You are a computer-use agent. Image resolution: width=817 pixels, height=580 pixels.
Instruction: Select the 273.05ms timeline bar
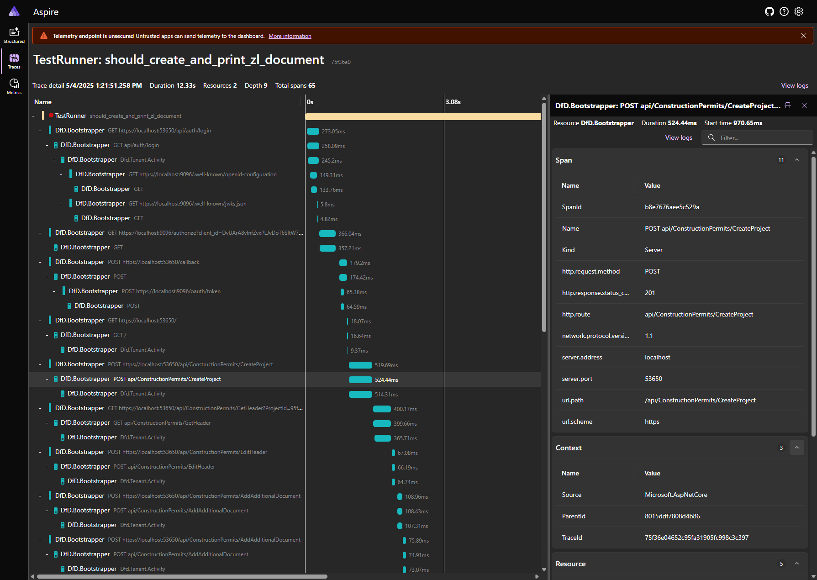(313, 131)
